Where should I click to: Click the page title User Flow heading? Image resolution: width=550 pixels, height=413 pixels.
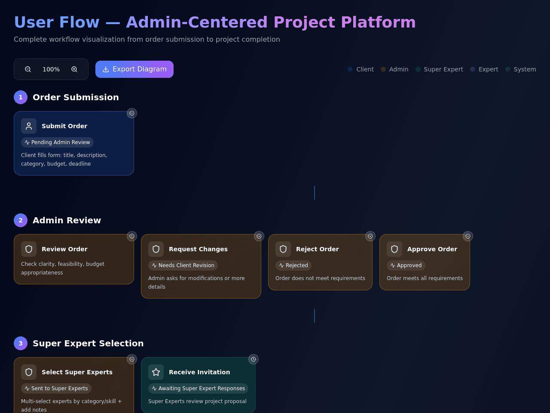coord(215,22)
